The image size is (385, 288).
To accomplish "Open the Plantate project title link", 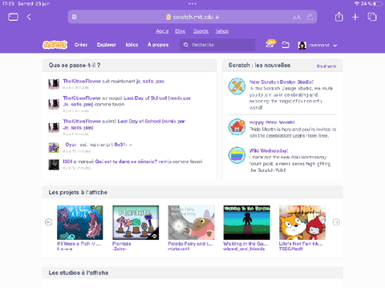I will point(122,244).
